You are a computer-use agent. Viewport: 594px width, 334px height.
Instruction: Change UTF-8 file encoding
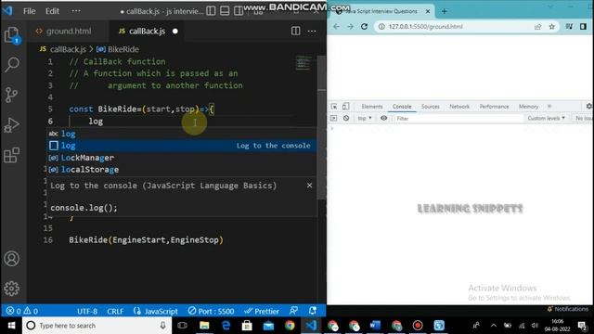coord(87,311)
